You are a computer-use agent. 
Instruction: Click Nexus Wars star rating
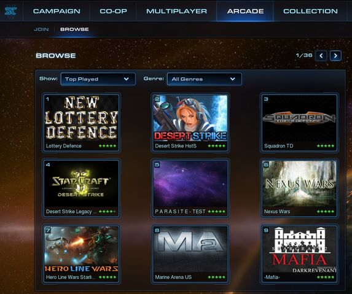[x=326, y=212]
